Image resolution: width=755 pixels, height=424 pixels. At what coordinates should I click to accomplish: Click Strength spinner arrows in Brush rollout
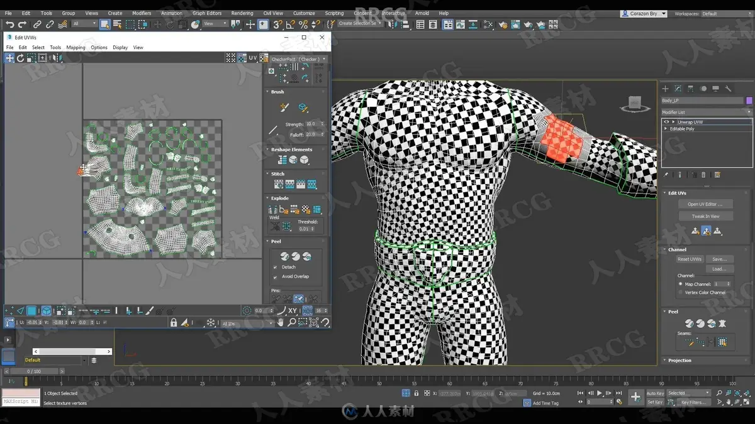[x=323, y=124]
